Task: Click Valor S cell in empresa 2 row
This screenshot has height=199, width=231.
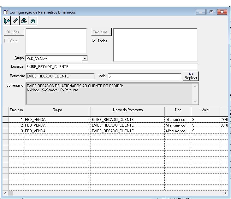Action: pyautogui.click(x=205, y=125)
